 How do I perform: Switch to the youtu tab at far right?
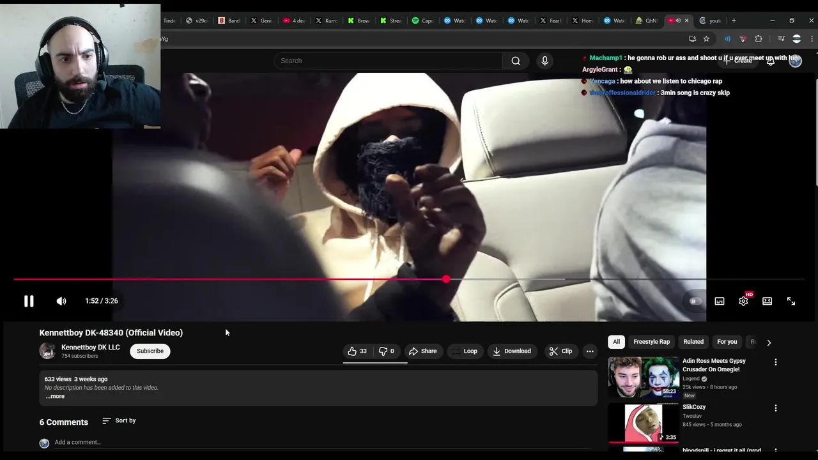tap(710, 20)
